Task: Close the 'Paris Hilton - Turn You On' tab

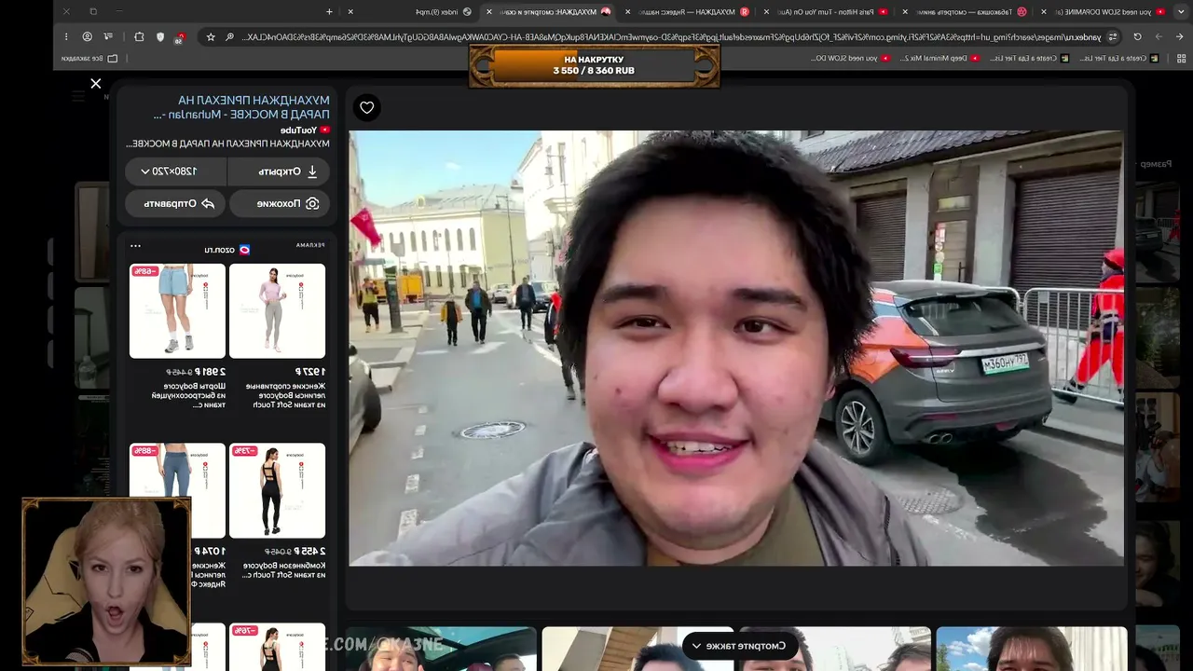Action: tap(766, 11)
